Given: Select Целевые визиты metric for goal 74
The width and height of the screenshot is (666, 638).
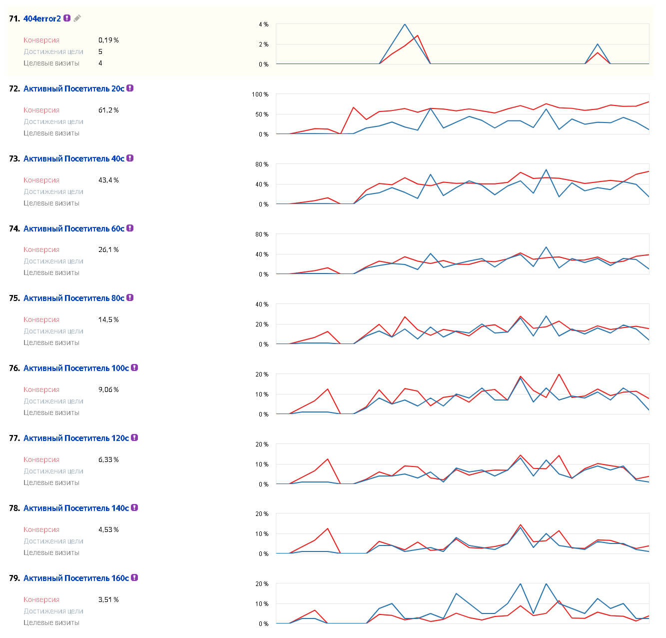Looking at the screenshot, I should pyautogui.click(x=51, y=272).
